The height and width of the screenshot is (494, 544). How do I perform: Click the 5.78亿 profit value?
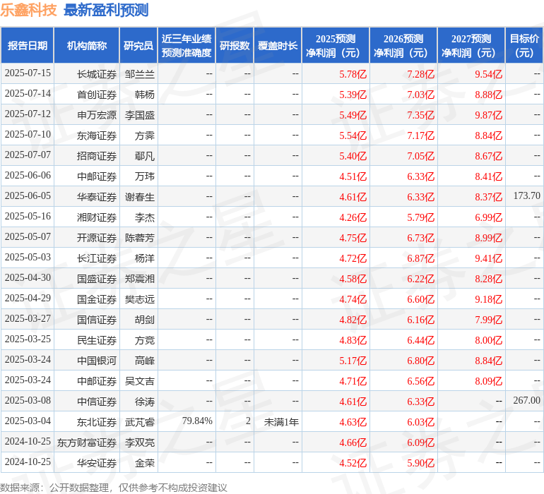[x=353, y=74]
